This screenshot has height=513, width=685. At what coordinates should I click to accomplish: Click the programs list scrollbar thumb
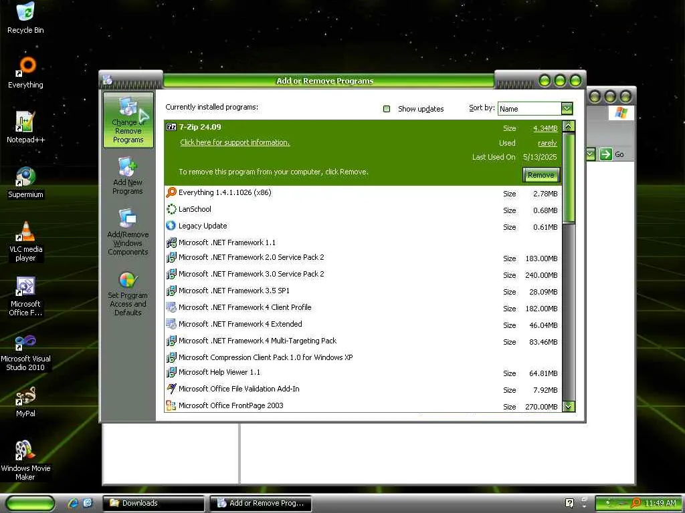point(569,178)
